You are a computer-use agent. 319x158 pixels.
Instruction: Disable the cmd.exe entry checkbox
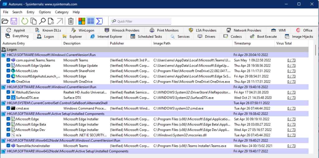(x=8, y=108)
